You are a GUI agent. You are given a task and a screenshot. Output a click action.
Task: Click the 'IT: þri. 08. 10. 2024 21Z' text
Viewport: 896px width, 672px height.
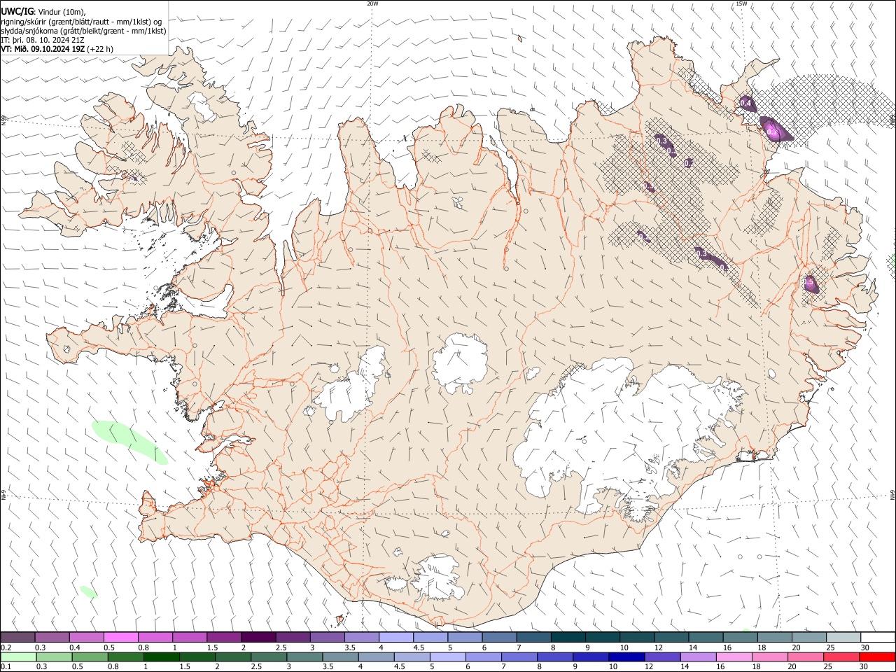(43, 40)
